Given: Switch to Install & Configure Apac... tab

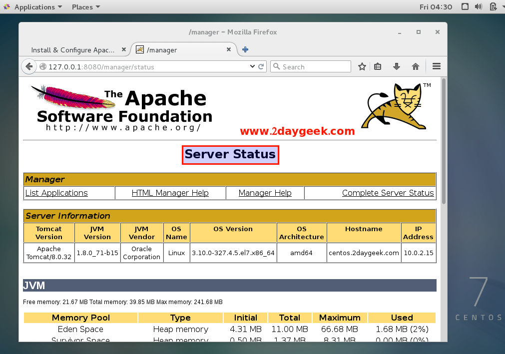Looking at the screenshot, I should [x=73, y=50].
